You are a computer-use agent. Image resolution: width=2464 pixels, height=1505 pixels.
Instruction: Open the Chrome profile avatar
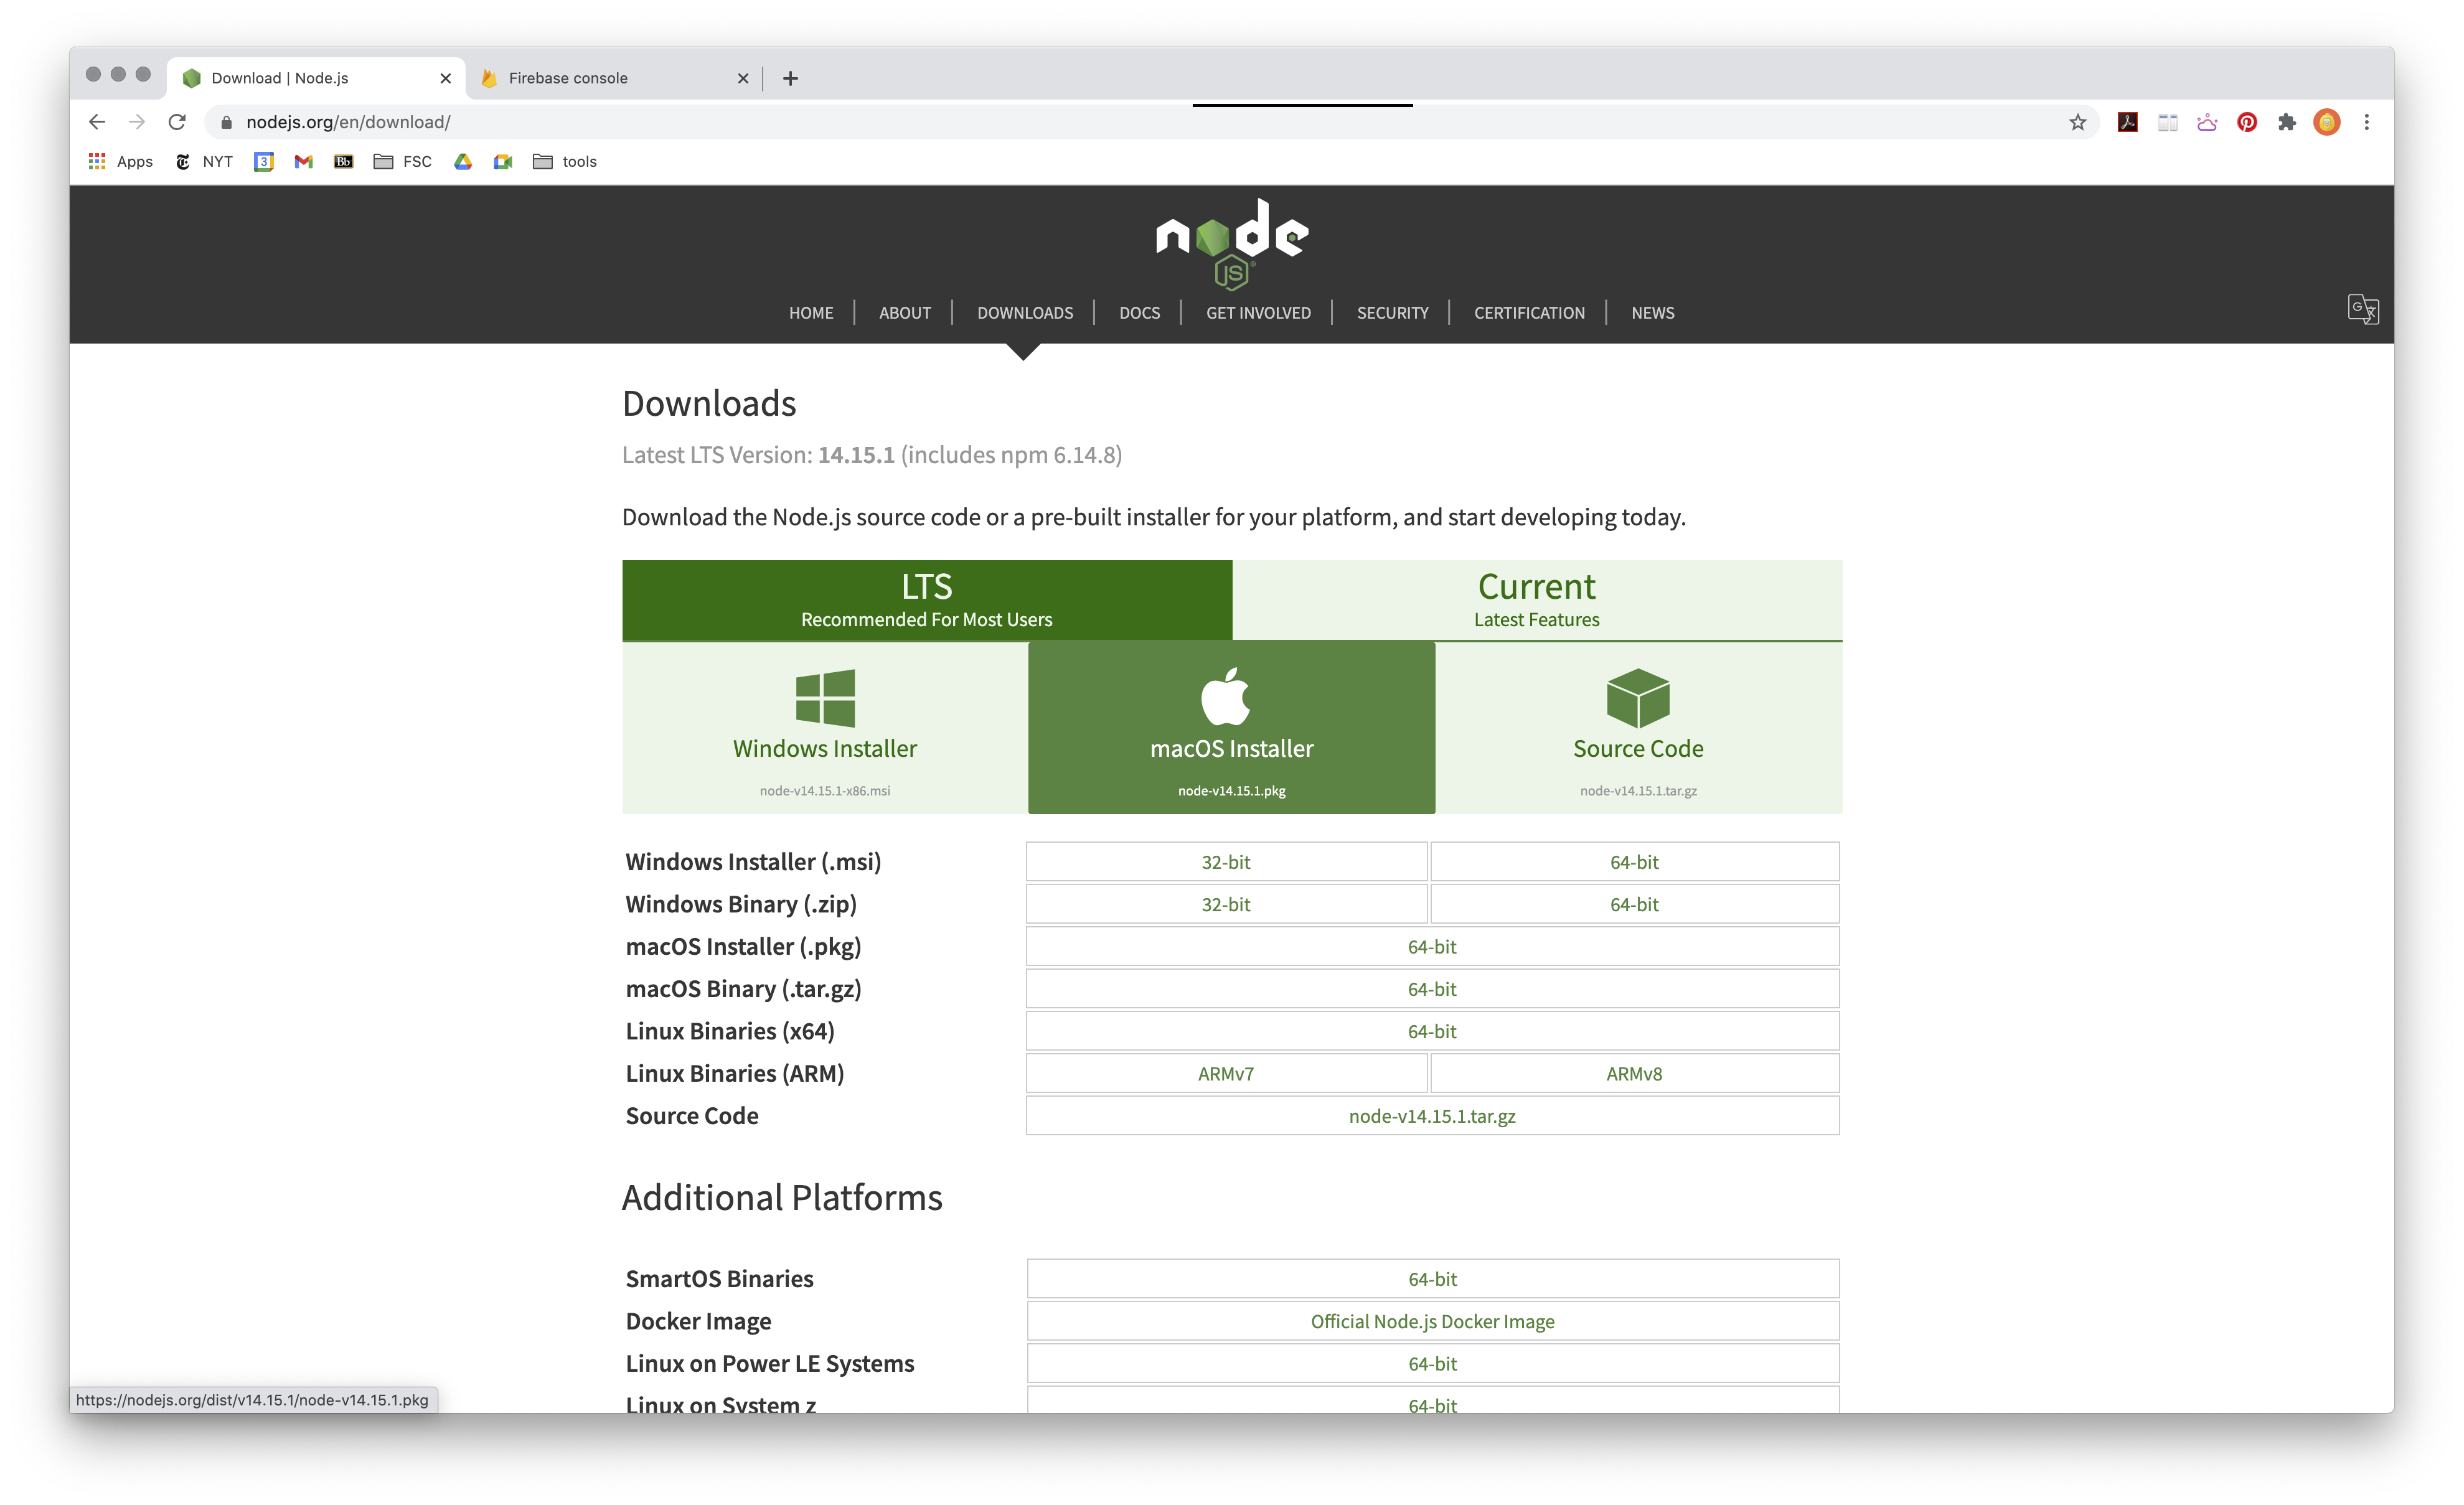(x=2327, y=122)
